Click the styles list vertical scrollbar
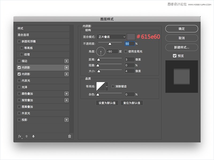214x160 pixels. click(x=71, y=79)
